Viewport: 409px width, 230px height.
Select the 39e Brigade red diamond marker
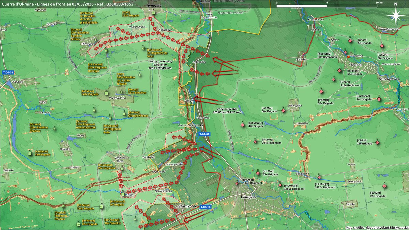click(384, 186)
